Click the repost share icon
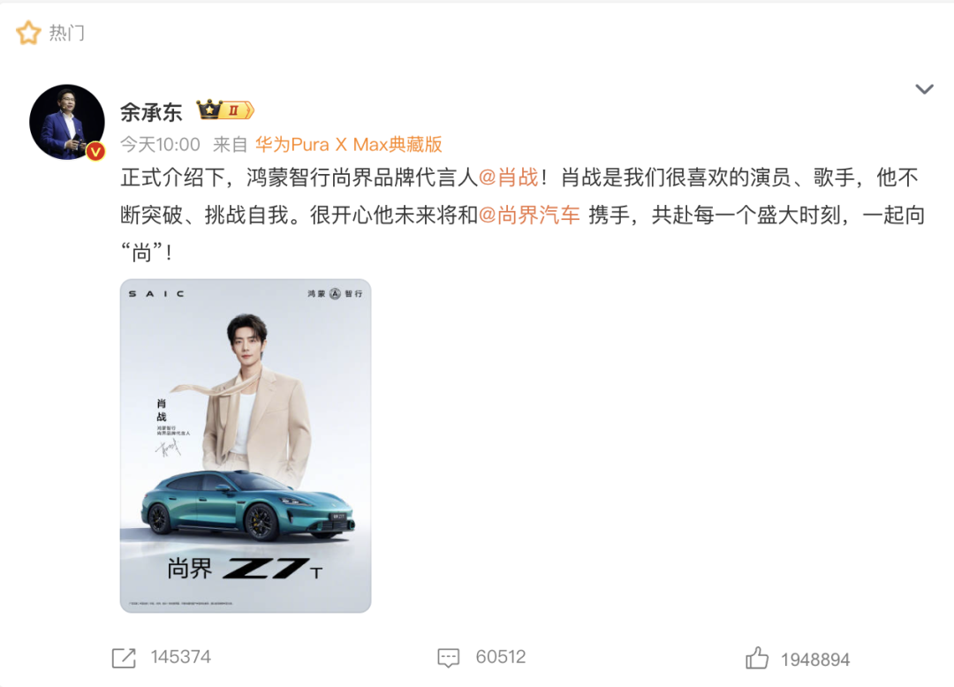954x687 pixels. [125, 658]
